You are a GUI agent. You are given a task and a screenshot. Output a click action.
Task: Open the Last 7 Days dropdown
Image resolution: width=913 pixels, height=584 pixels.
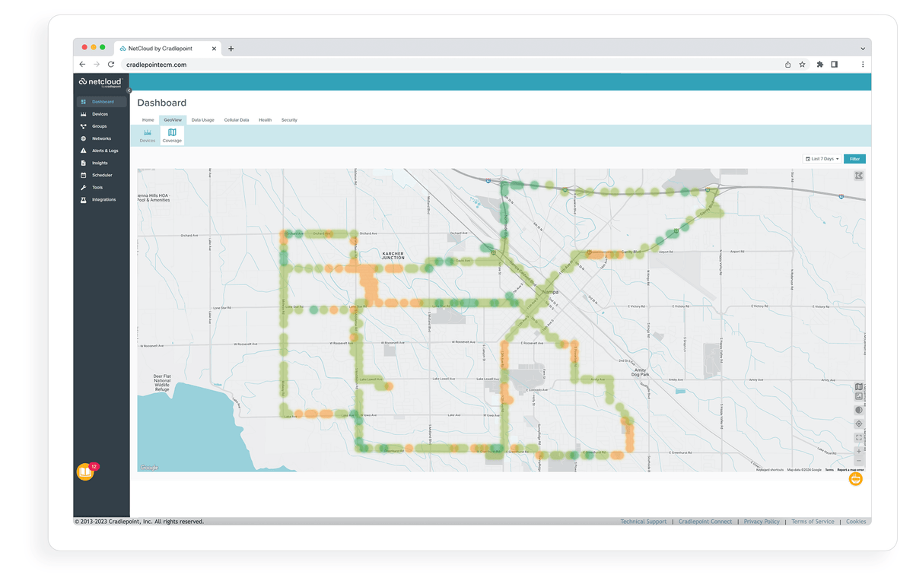[822, 159]
